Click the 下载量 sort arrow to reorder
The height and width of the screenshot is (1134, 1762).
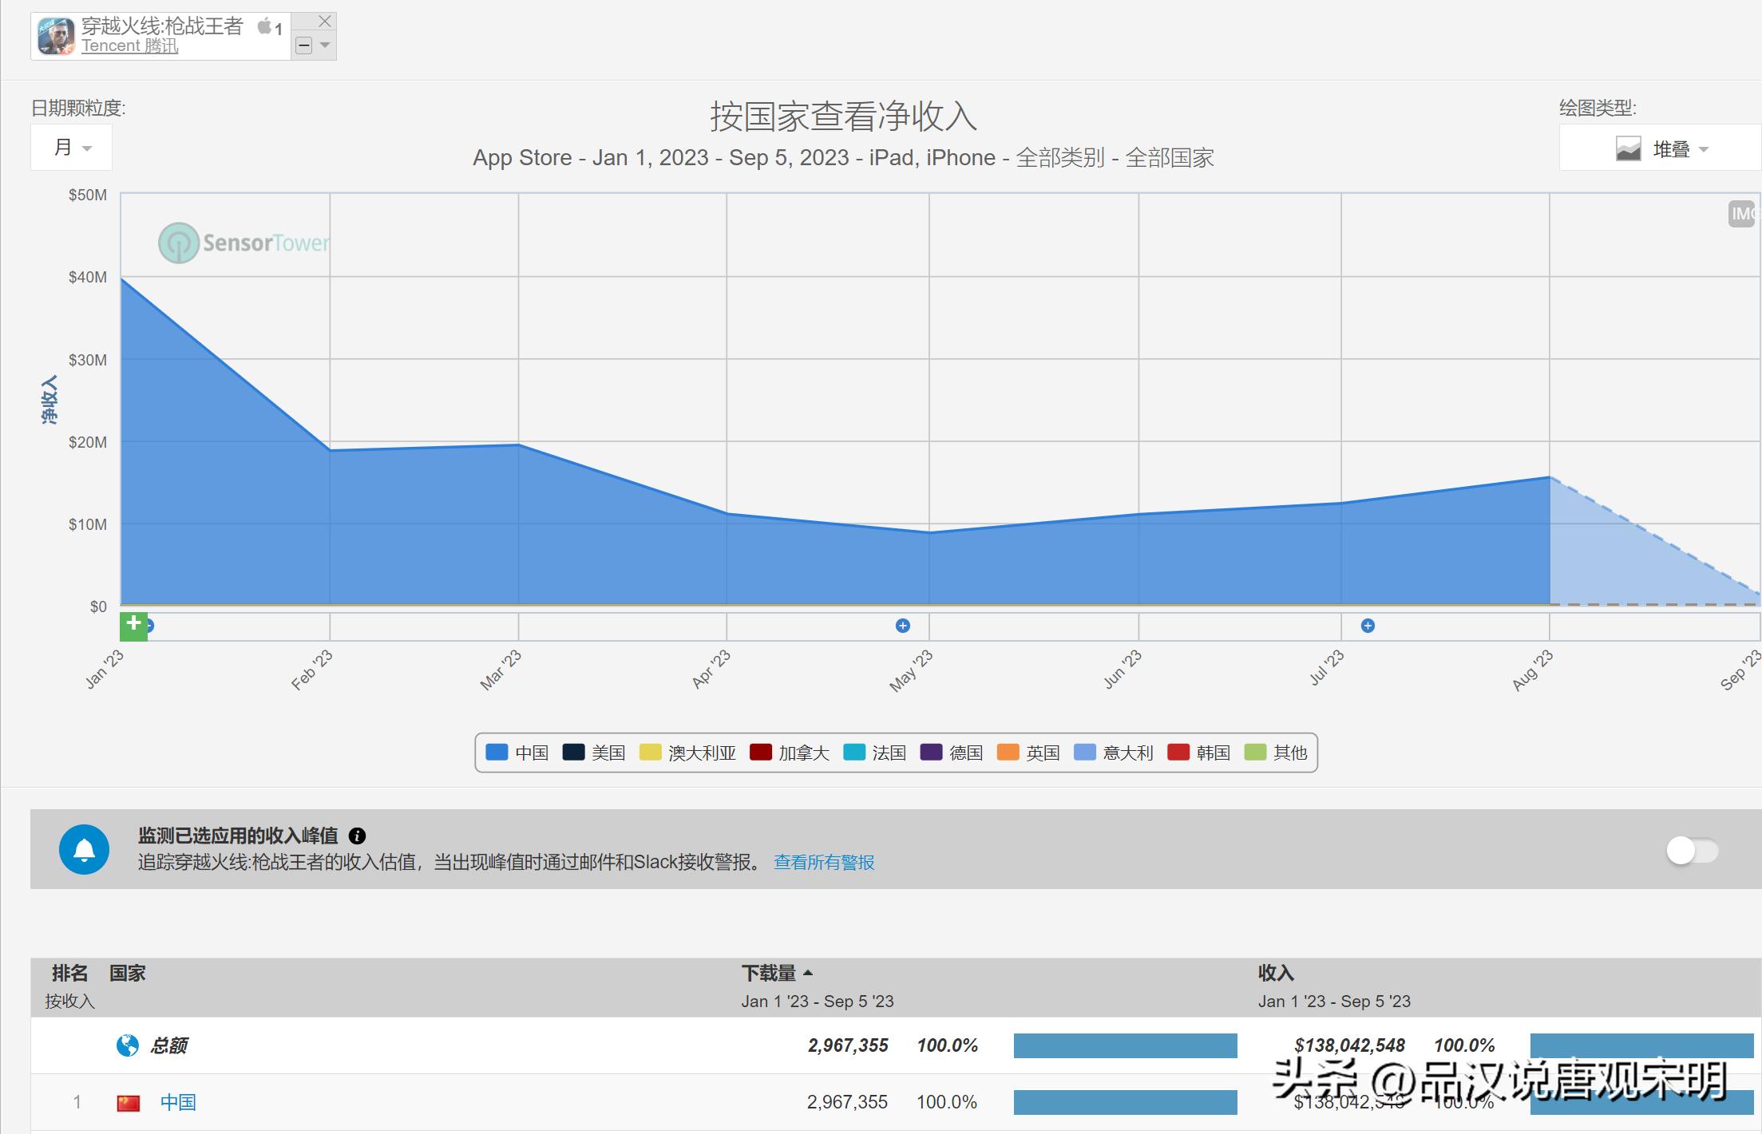809,973
